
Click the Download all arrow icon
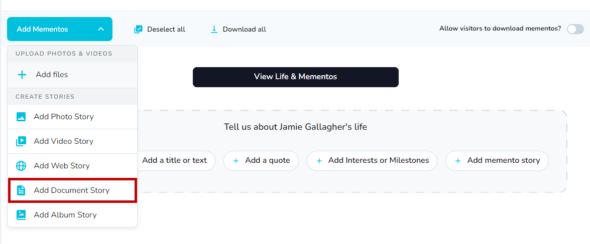coord(214,30)
